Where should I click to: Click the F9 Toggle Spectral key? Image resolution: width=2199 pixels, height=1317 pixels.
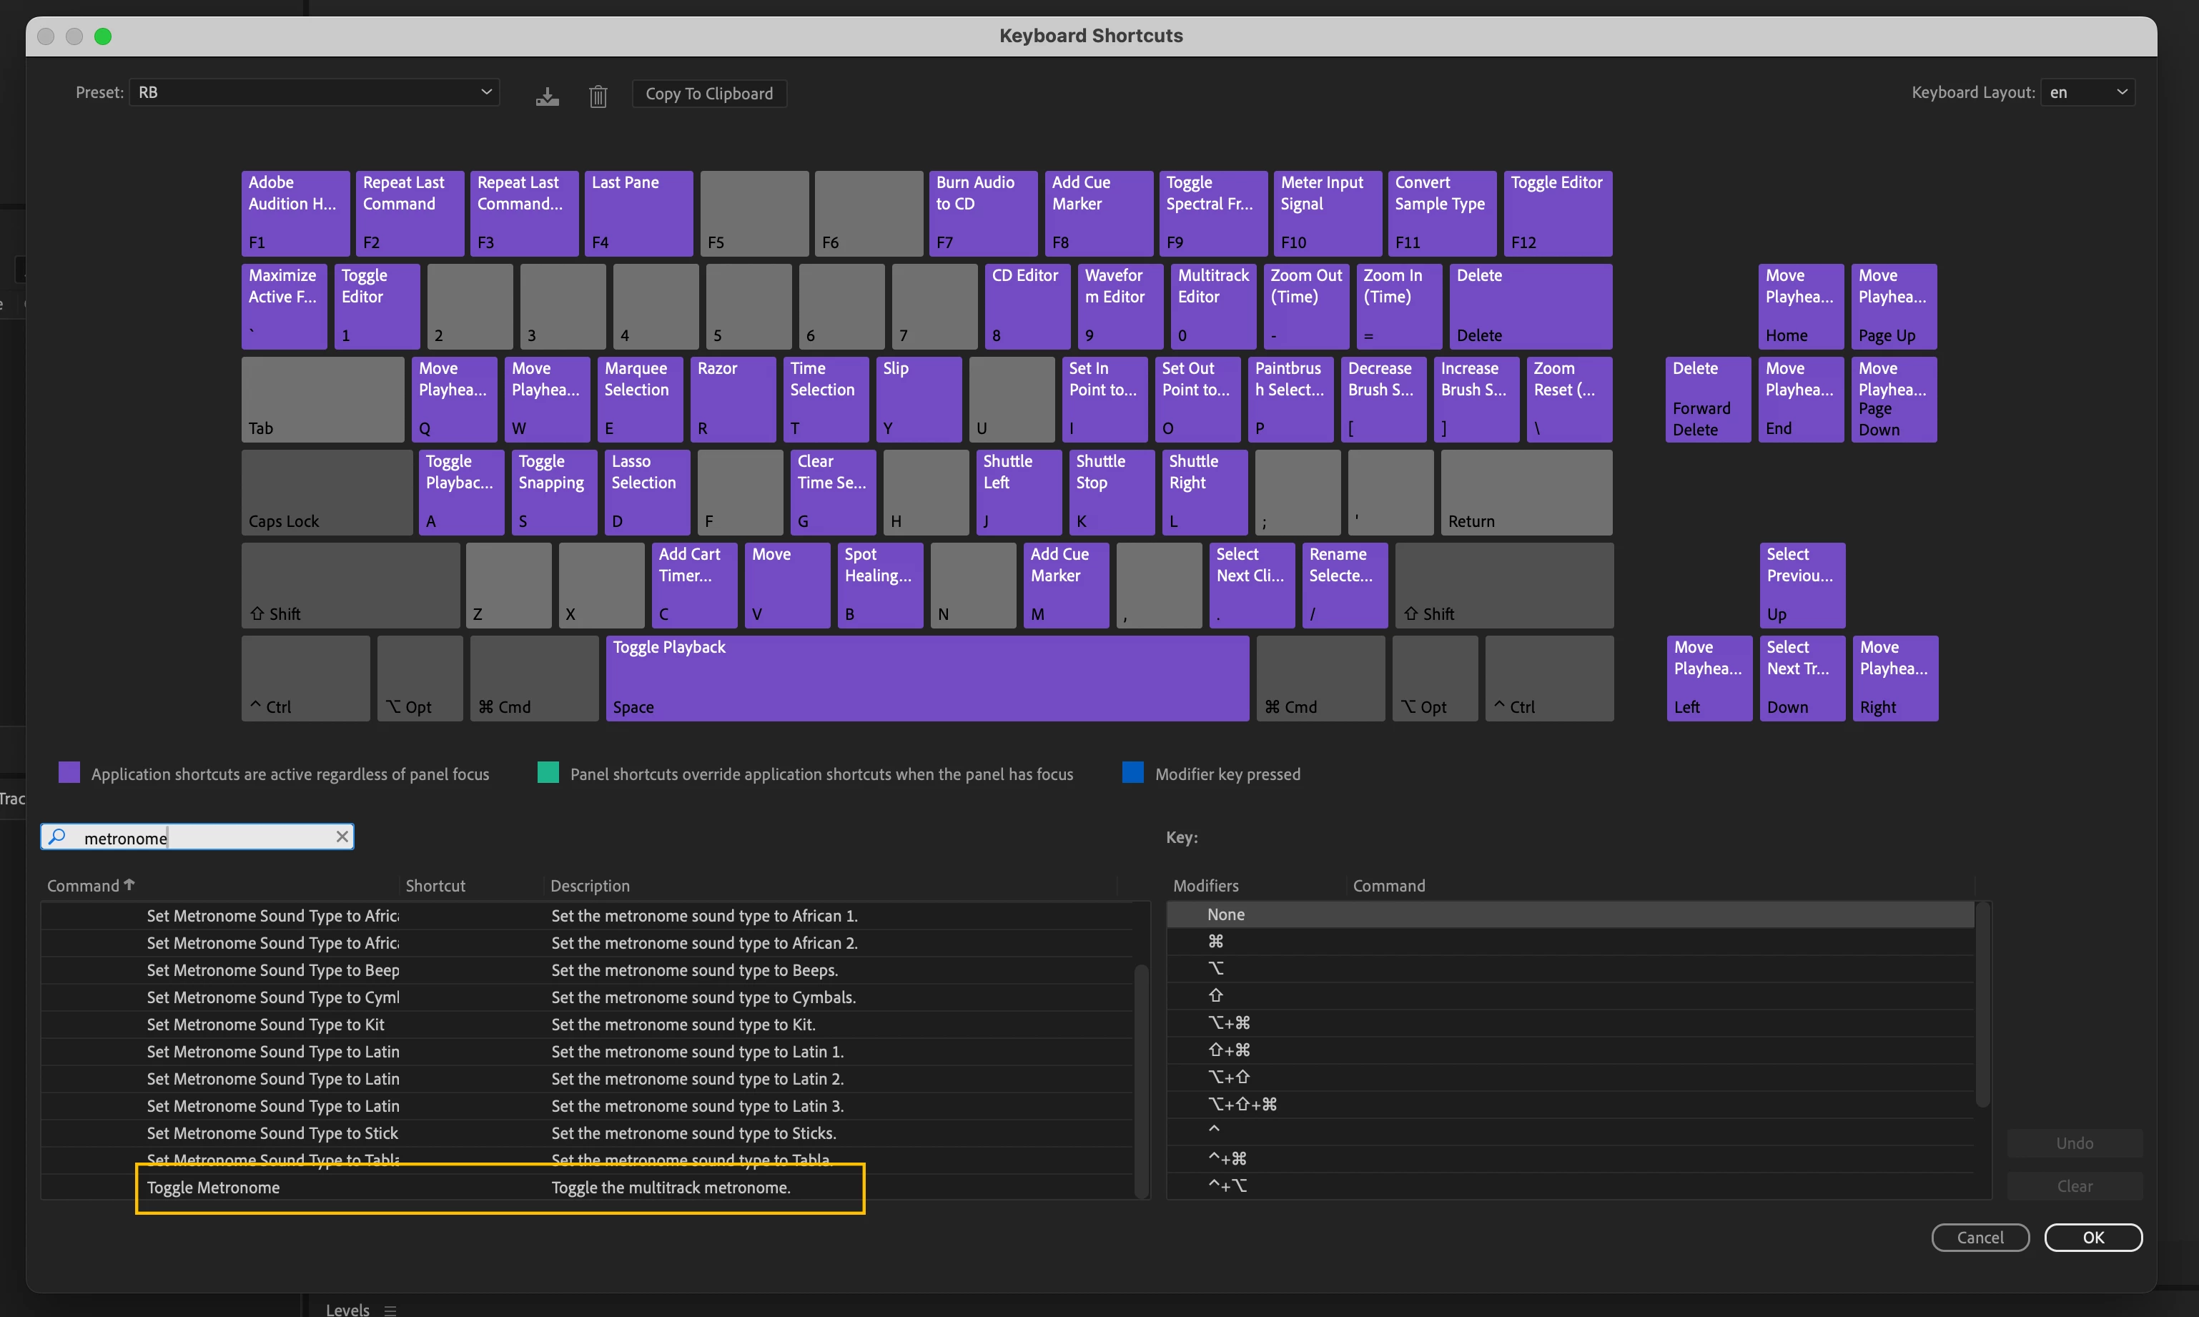[1213, 213]
